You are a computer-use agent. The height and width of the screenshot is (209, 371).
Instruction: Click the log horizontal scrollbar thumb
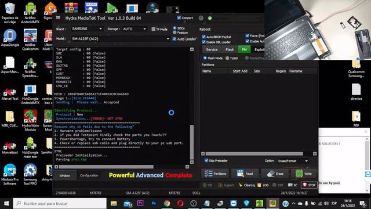point(106,167)
